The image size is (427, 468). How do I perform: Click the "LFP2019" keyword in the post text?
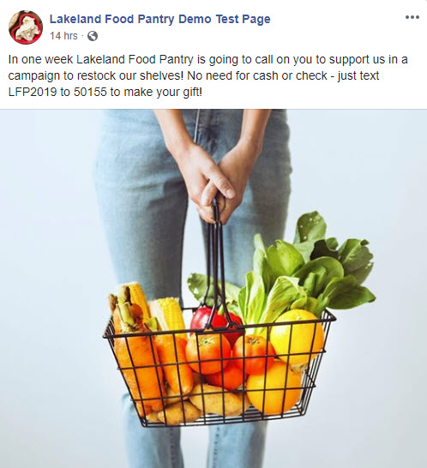[x=33, y=92]
